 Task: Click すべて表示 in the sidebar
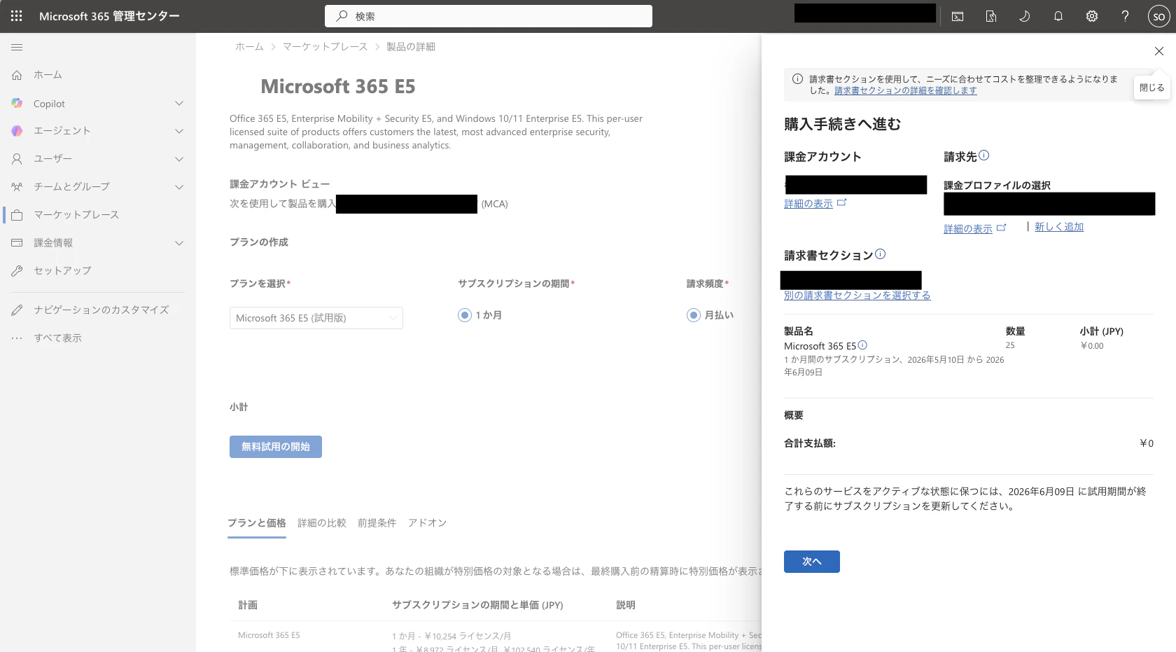[x=58, y=338]
